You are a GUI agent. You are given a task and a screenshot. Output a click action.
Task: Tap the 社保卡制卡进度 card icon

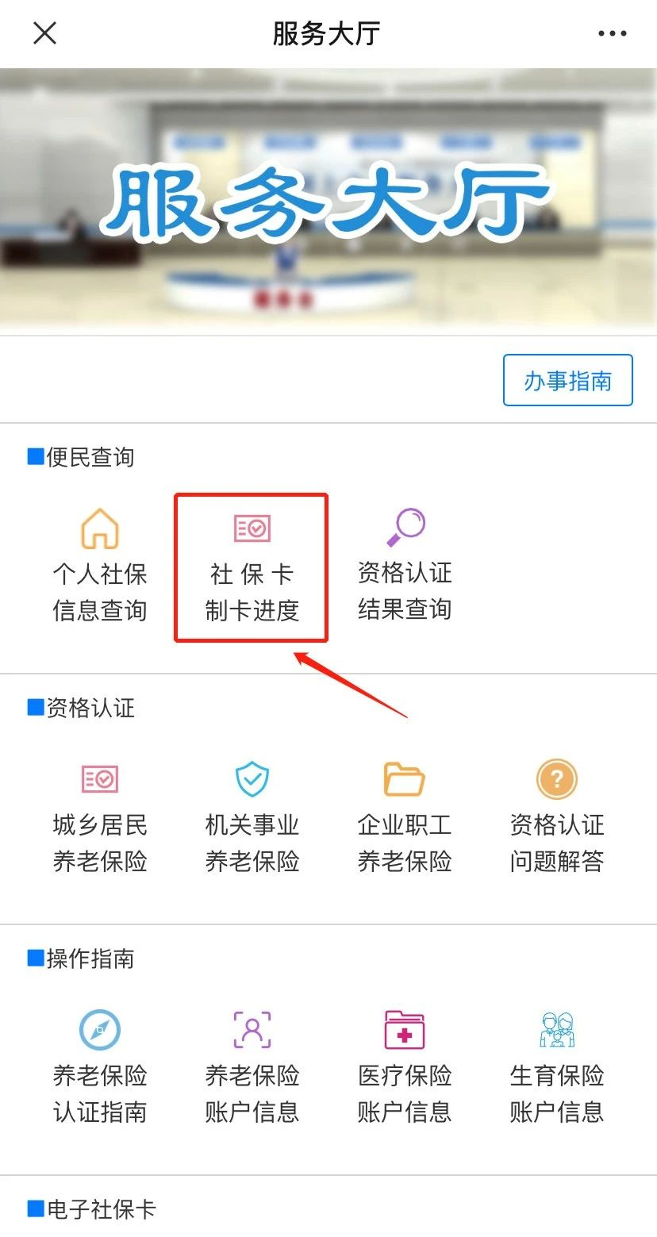pos(252,528)
